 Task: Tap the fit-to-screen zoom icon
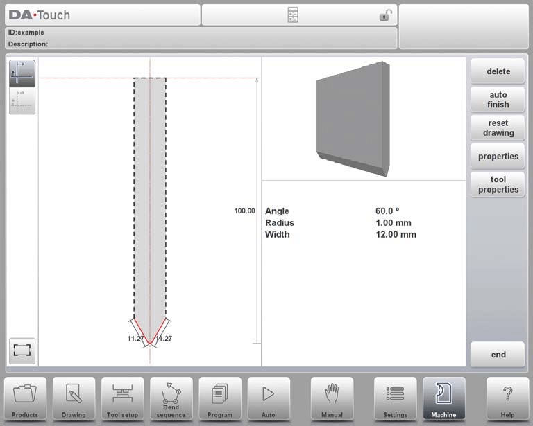click(x=22, y=350)
